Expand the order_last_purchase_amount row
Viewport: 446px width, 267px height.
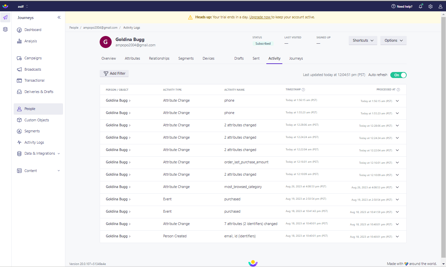(397, 162)
